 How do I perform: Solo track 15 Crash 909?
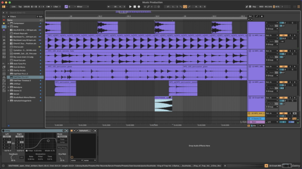[290, 98]
